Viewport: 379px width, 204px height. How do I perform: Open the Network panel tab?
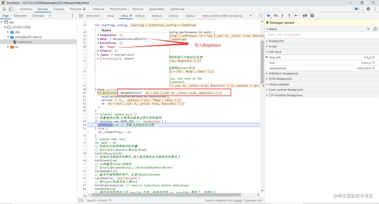click(99, 9)
